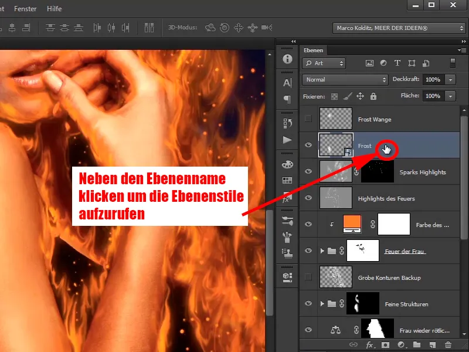Image resolution: width=469 pixels, height=352 pixels.
Task: Create a new layer icon
Action: 432,345
